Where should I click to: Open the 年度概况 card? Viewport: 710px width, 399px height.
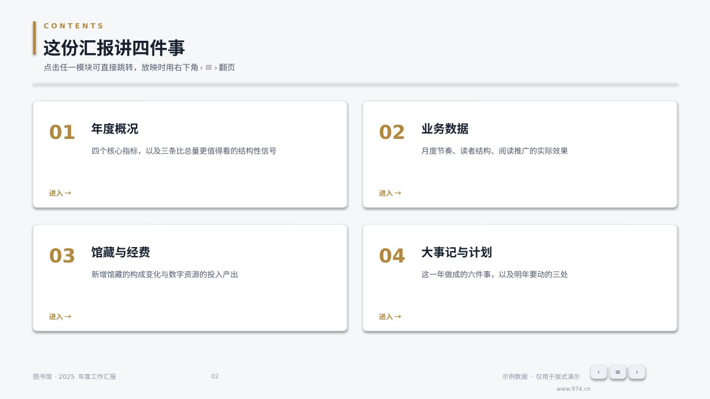click(x=190, y=154)
